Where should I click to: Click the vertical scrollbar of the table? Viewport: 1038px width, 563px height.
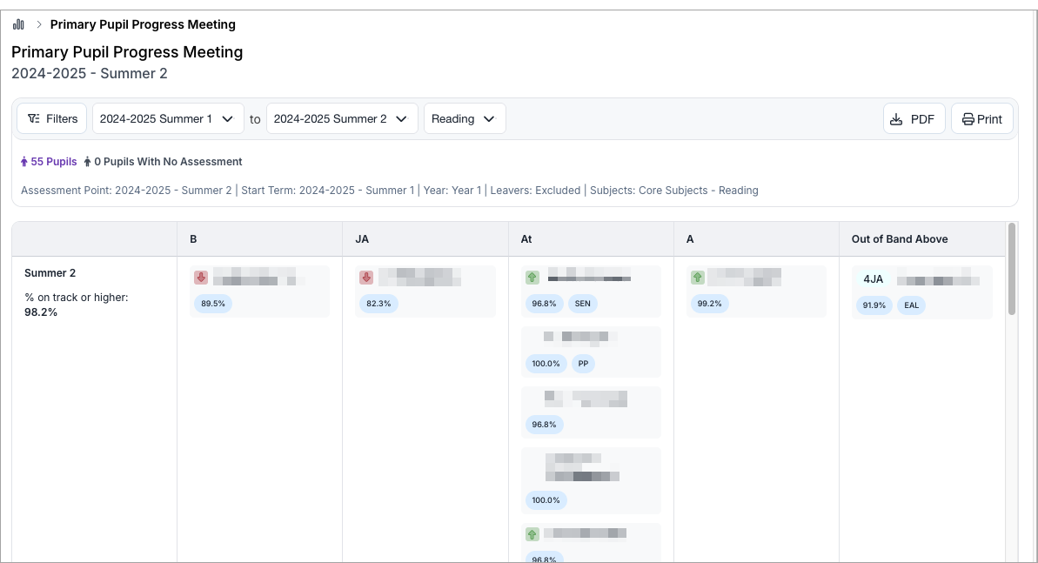[1011, 270]
